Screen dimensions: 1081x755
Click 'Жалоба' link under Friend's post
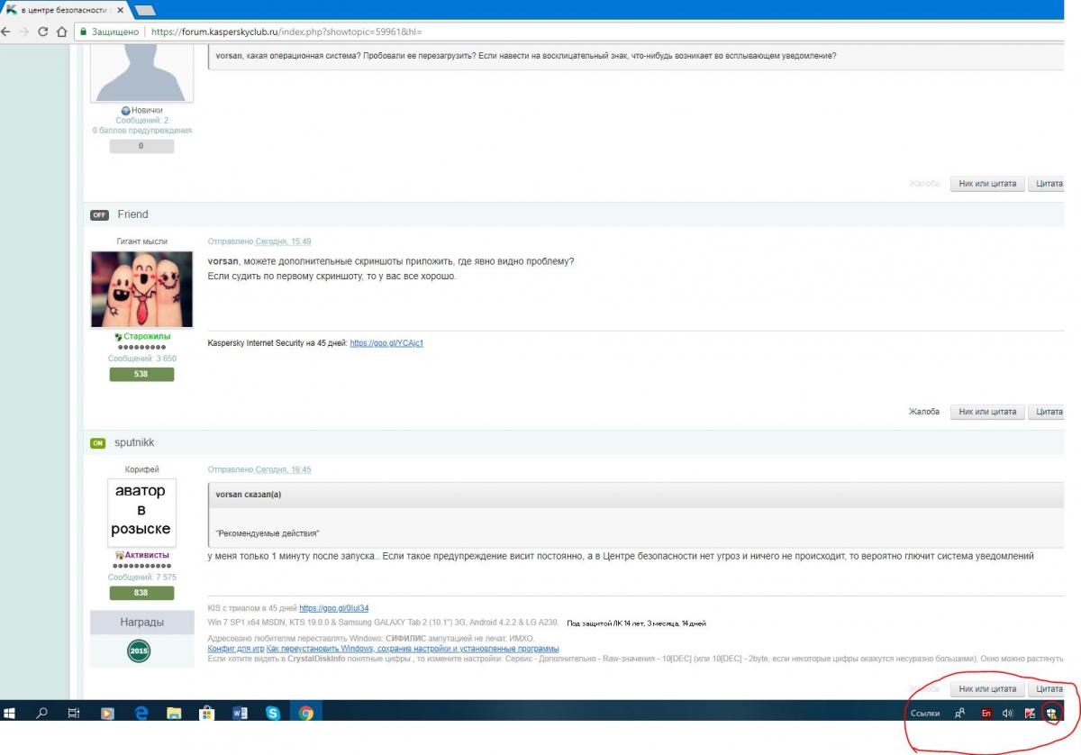[924, 412]
